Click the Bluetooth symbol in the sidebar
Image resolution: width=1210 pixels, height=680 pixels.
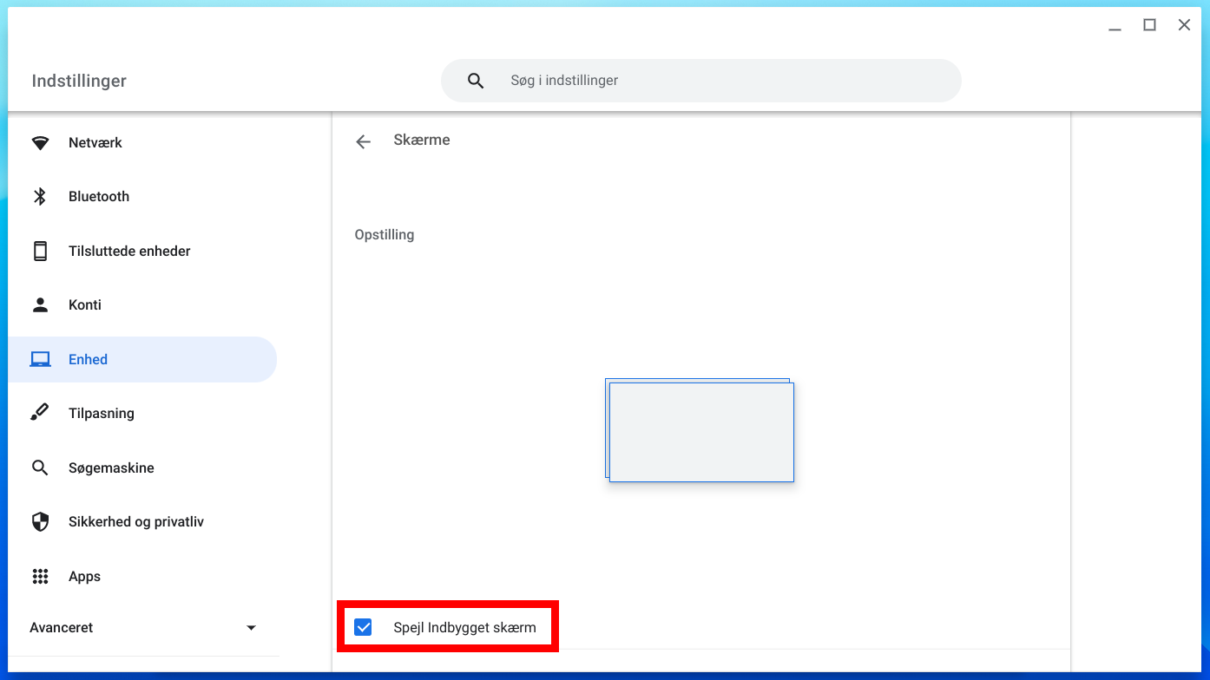pyautogui.click(x=40, y=197)
